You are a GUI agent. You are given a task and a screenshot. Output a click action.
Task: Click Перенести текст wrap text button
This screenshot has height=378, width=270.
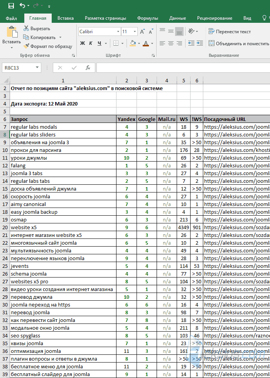tap(229, 32)
